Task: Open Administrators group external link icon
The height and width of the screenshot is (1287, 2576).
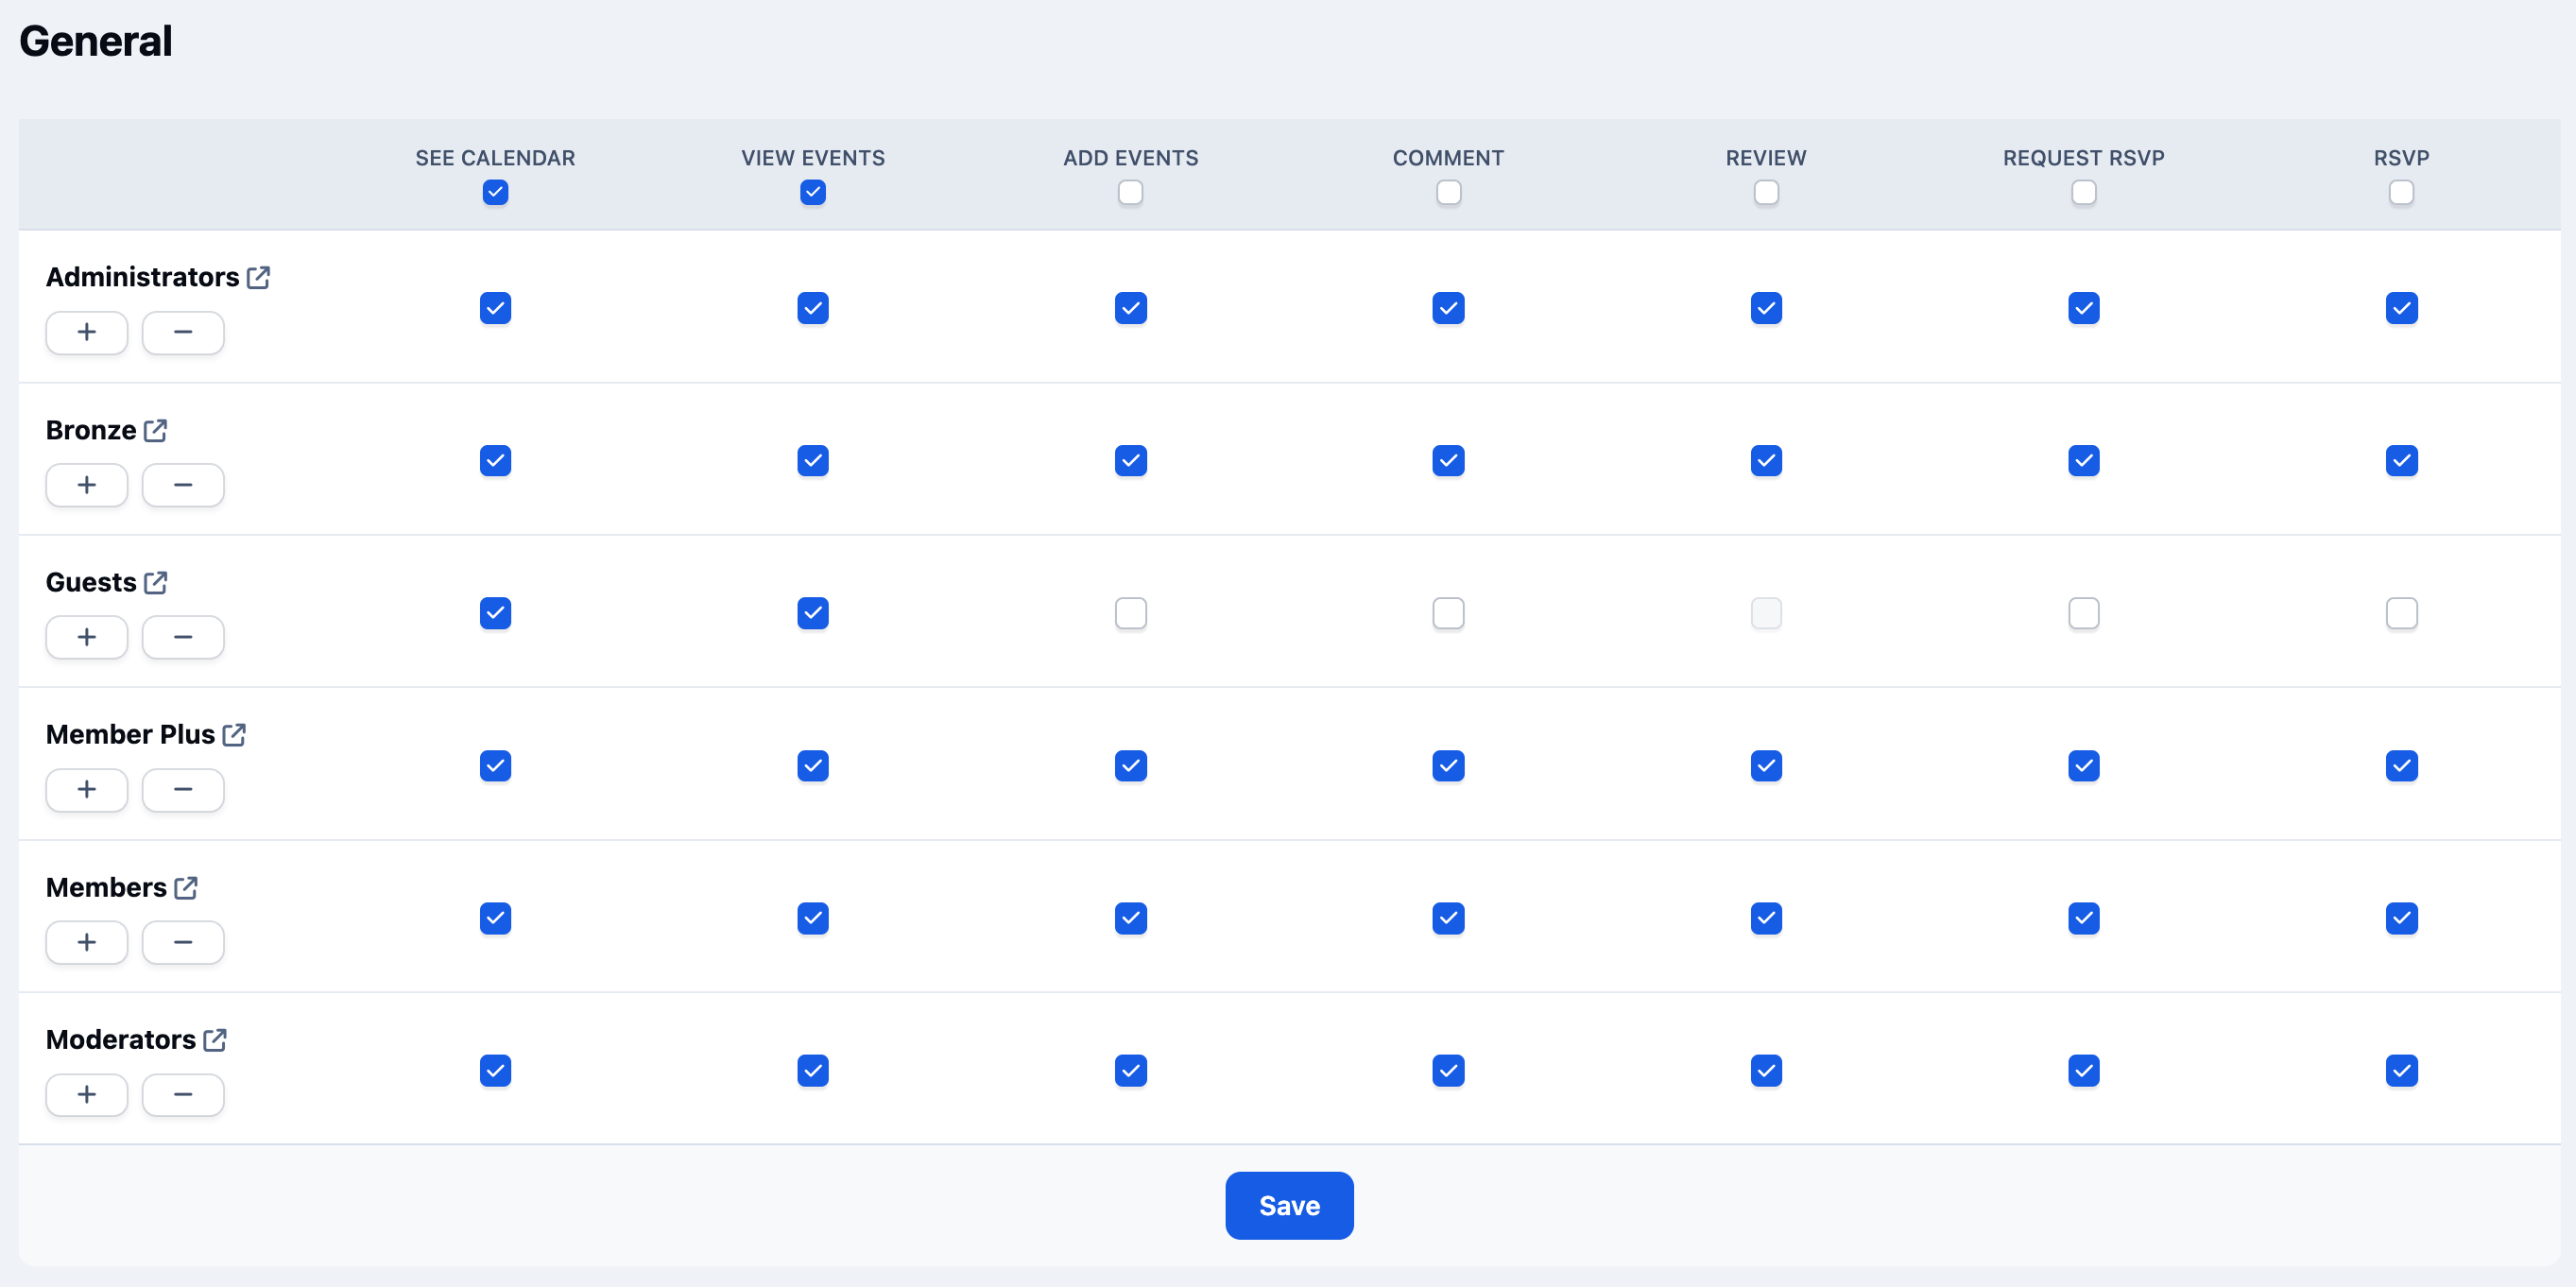Action: tap(258, 277)
